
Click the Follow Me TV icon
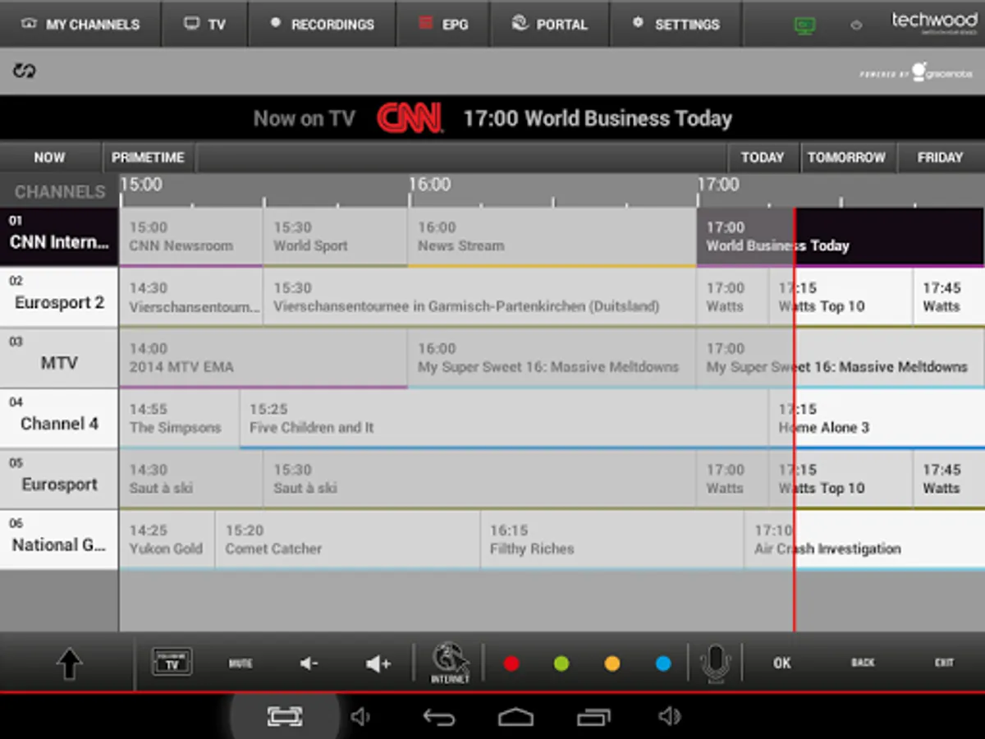172,662
